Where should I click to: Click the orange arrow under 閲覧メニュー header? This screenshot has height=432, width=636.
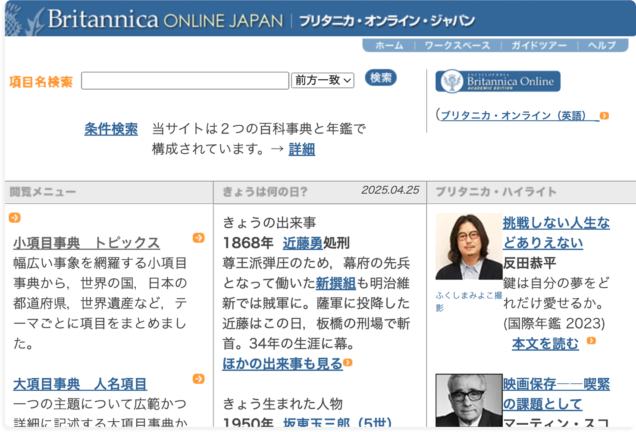(15, 218)
